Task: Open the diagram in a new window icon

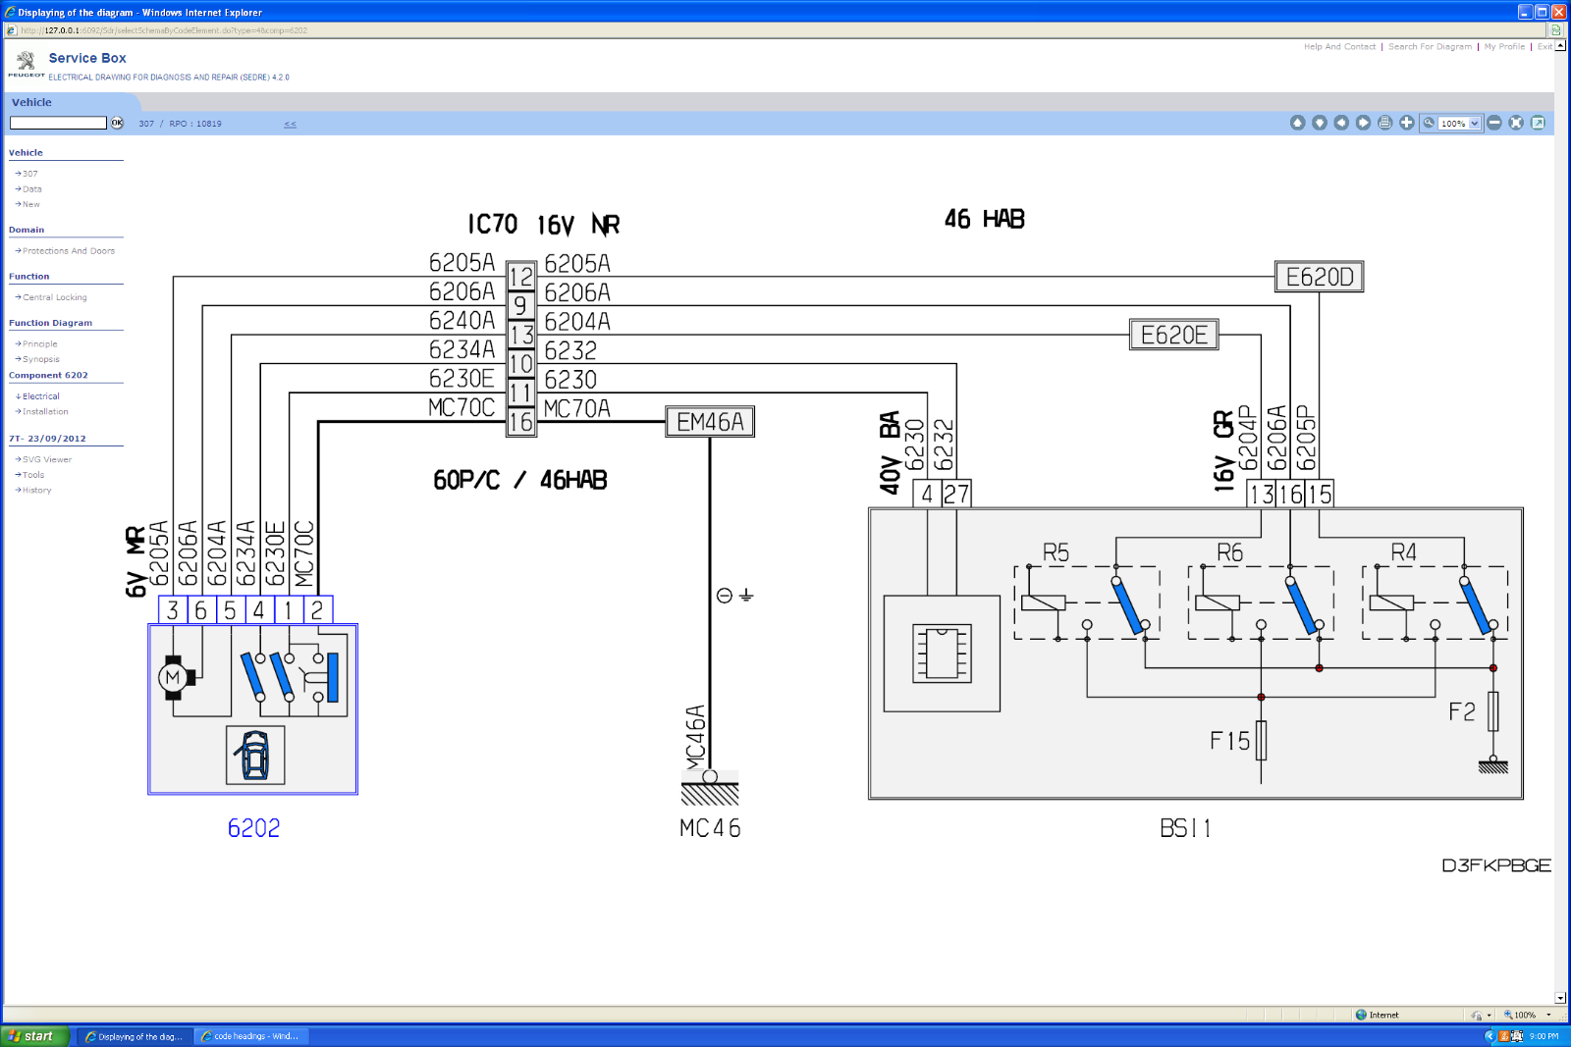Action: (1538, 123)
